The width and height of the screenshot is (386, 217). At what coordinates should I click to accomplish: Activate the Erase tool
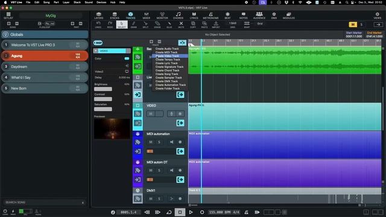click(157, 25)
